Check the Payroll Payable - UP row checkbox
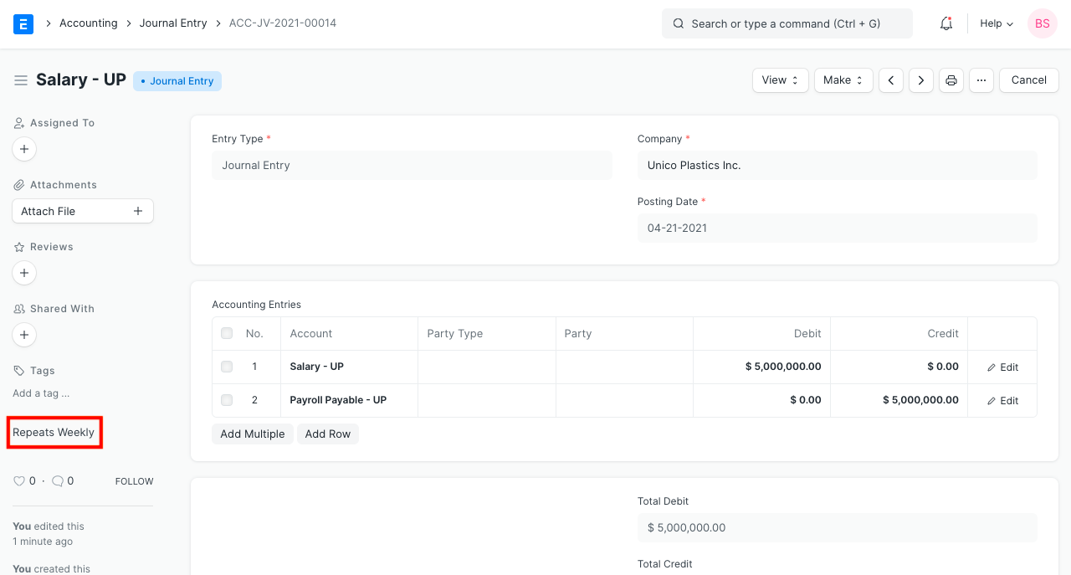The image size is (1071, 575). (x=227, y=400)
